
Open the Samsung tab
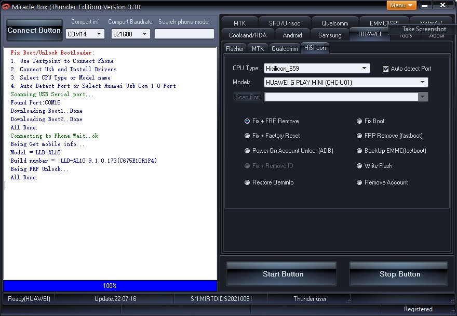pos(330,35)
